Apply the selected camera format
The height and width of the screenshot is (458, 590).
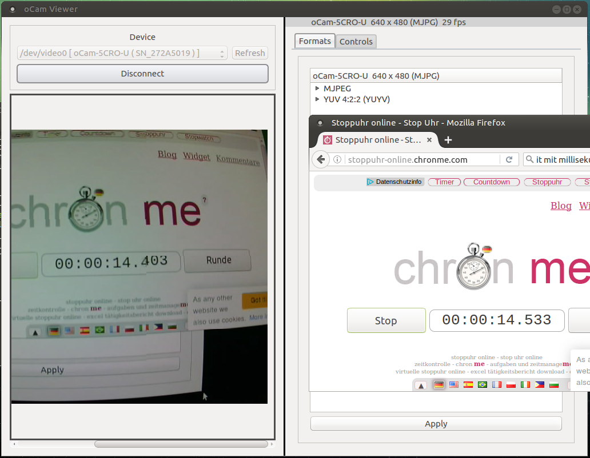[436, 423]
